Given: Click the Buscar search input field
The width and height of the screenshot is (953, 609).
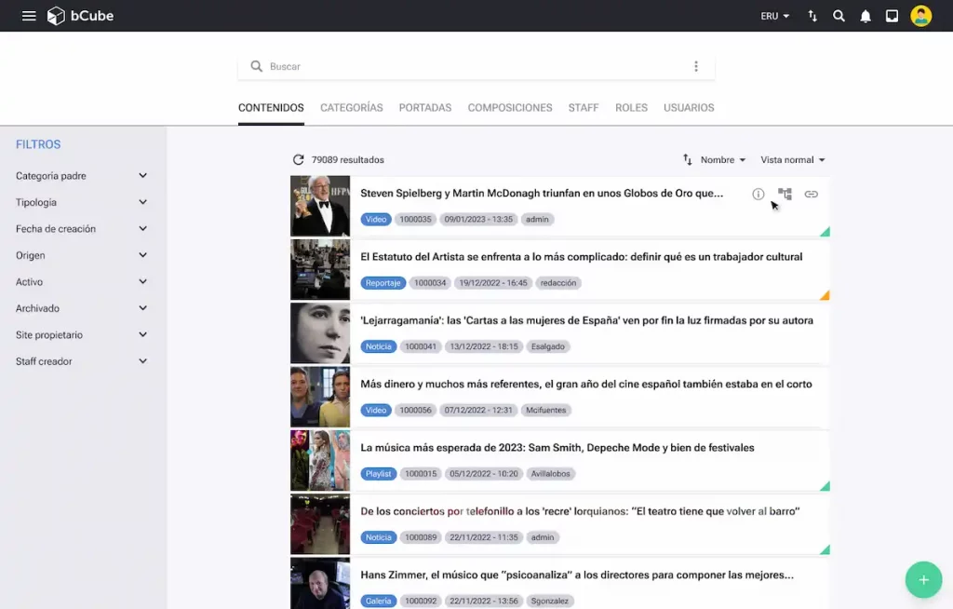Looking at the screenshot, I should pos(475,67).
